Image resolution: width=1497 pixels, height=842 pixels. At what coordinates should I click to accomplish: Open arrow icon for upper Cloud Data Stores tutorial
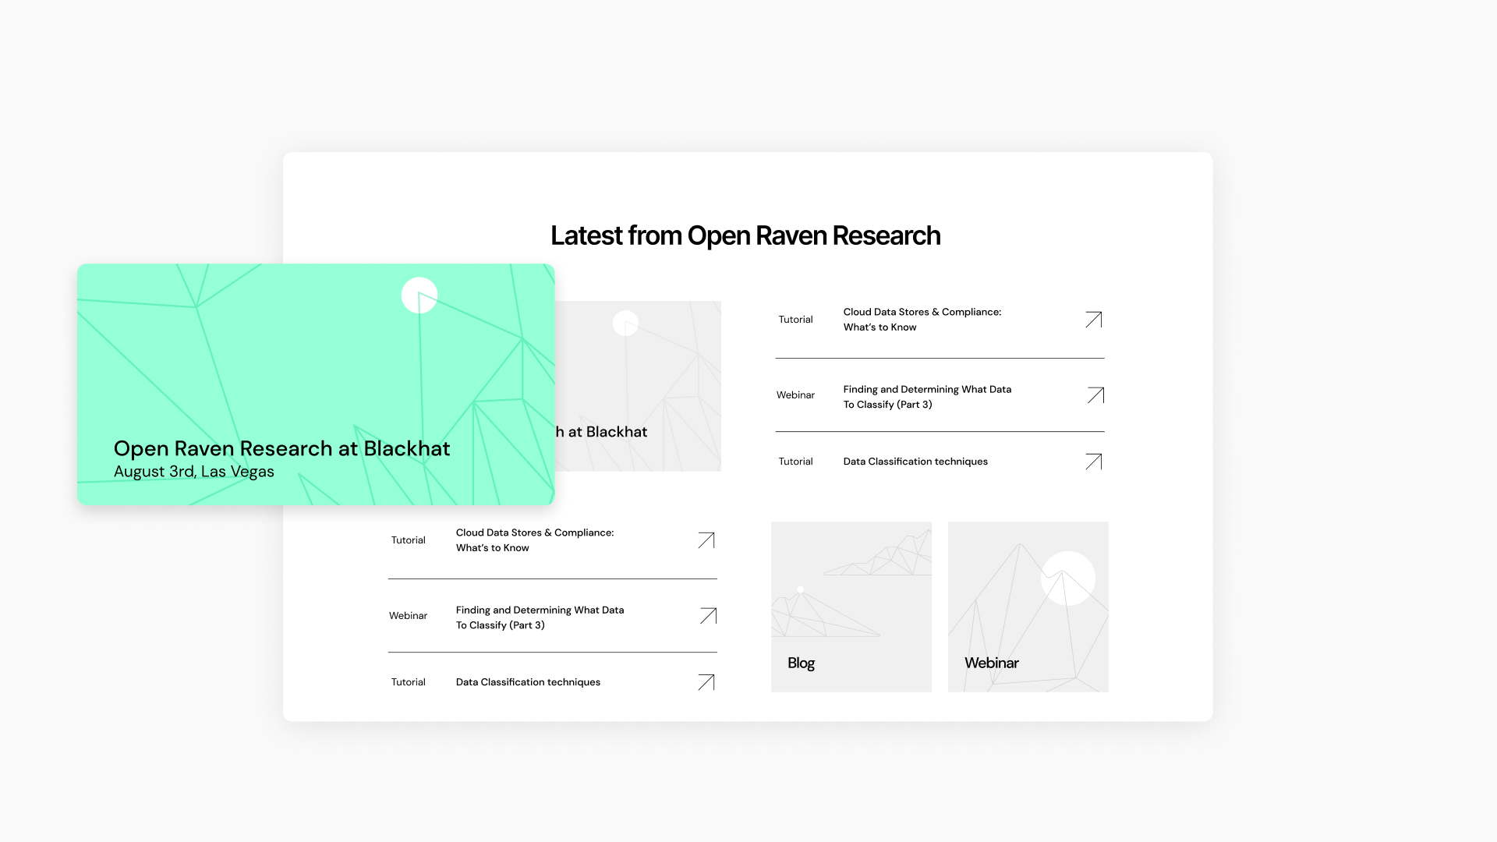[x=1093, y=320]
